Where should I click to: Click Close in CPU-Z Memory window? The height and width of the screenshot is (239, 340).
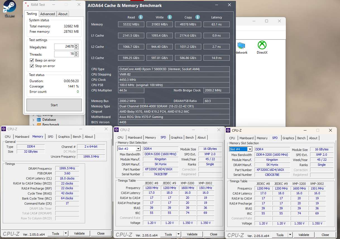coord(101,233)
